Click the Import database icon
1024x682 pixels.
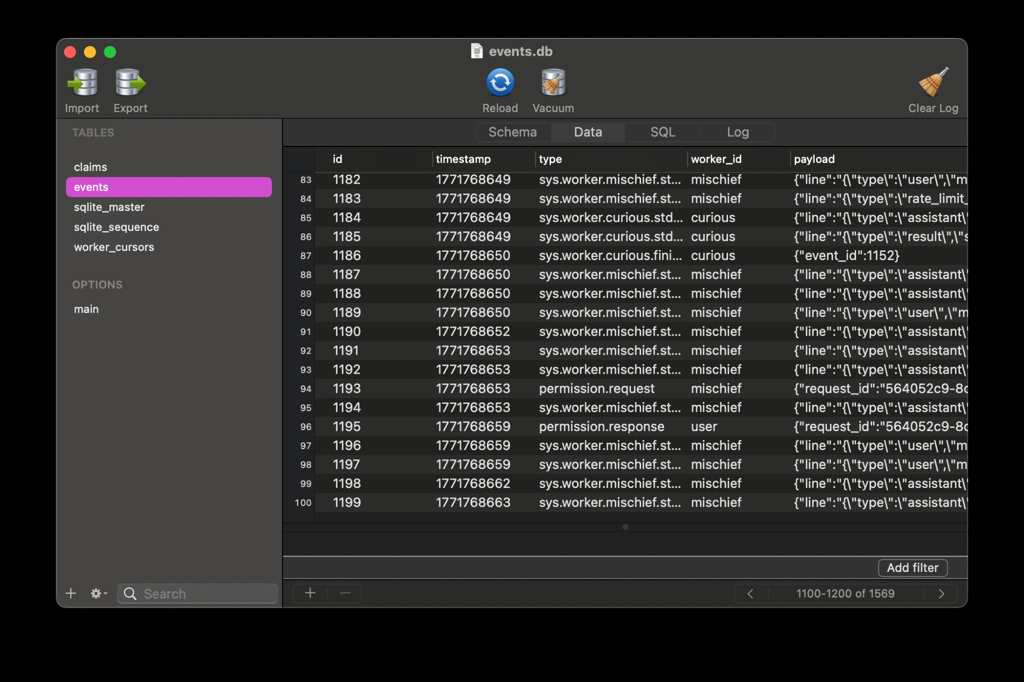[x=82, y=83]
